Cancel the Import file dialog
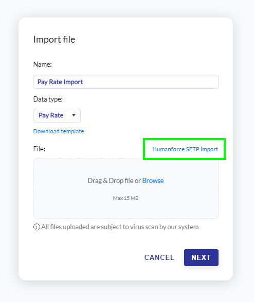This screenshot has width=254, height=302. [x=159, y=257]
